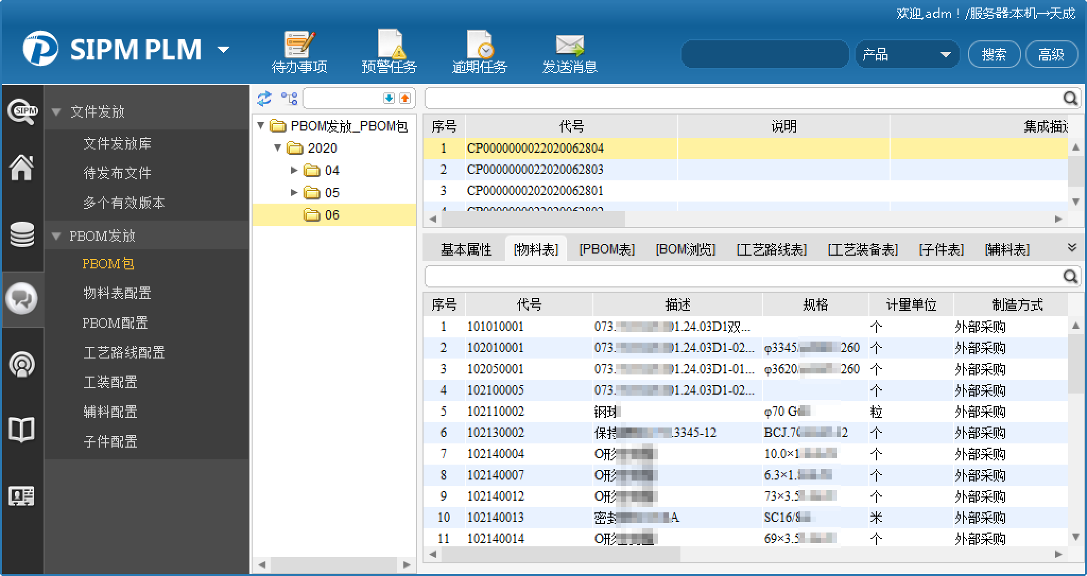The image size is (1087, 576).
Task: Click the tree structure icon beside refresh
Action: pos(289,98)
